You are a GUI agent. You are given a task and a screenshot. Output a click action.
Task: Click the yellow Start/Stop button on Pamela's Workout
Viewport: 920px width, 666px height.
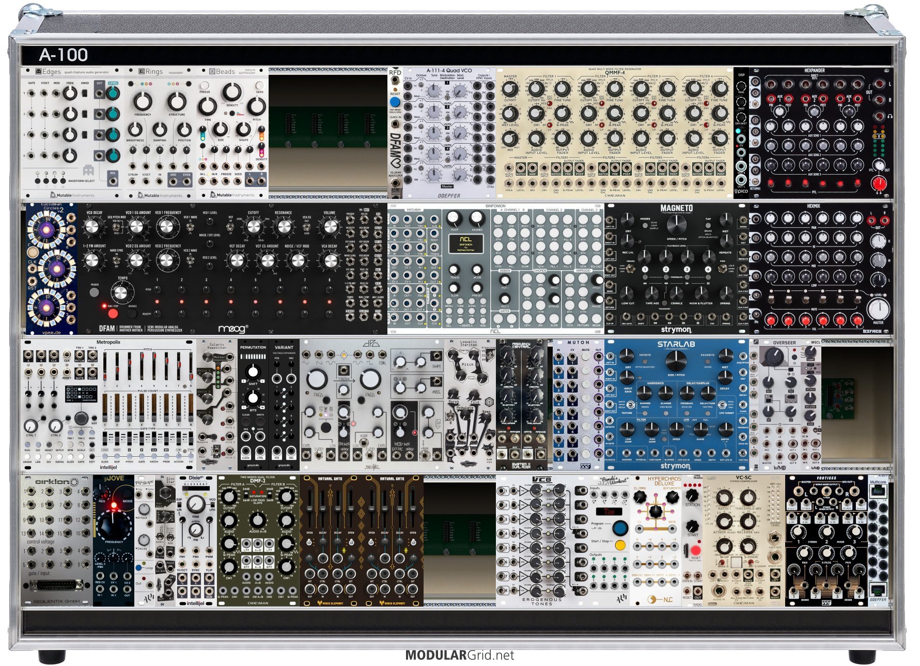pyautogui.click(x=620, y=545)
